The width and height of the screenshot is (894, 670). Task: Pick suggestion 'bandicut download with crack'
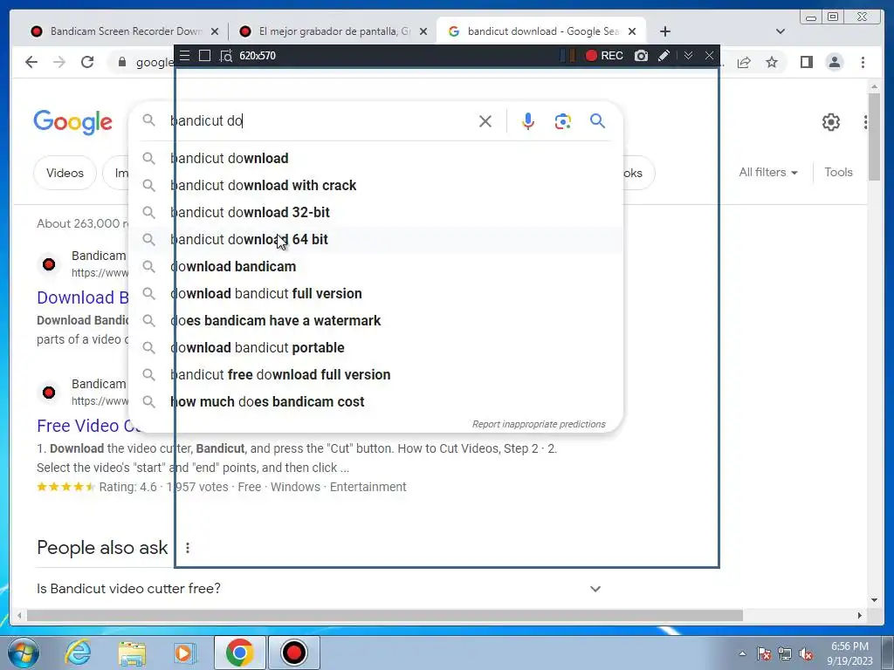click(x=376, y=185)
